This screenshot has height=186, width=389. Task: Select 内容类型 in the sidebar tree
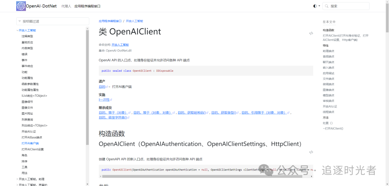point(27,48)
